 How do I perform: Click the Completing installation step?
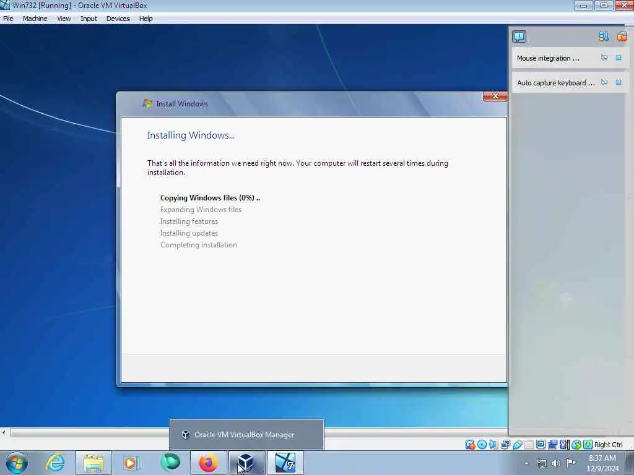coord(199,245)
